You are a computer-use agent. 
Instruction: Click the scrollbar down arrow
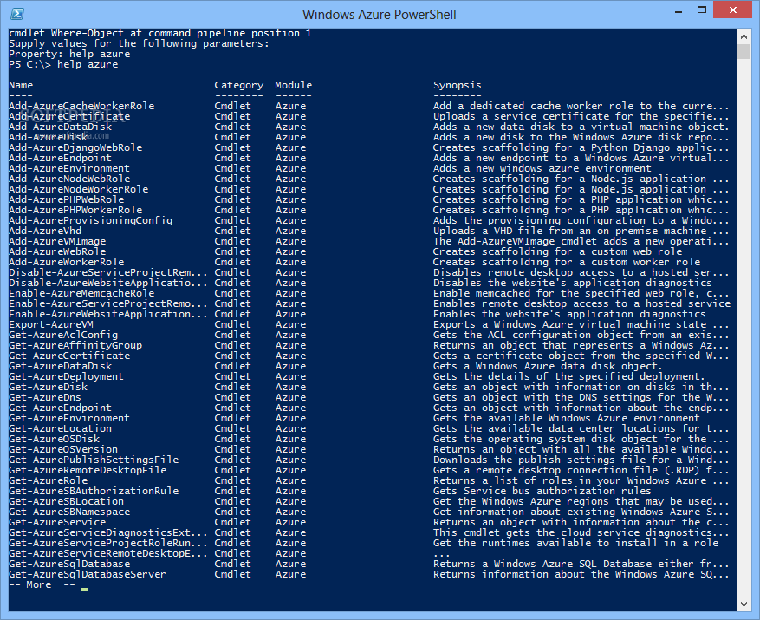(744, 604)
